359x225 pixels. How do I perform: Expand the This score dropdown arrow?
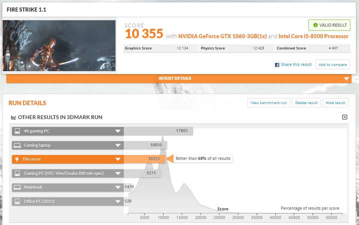(118, 159)
